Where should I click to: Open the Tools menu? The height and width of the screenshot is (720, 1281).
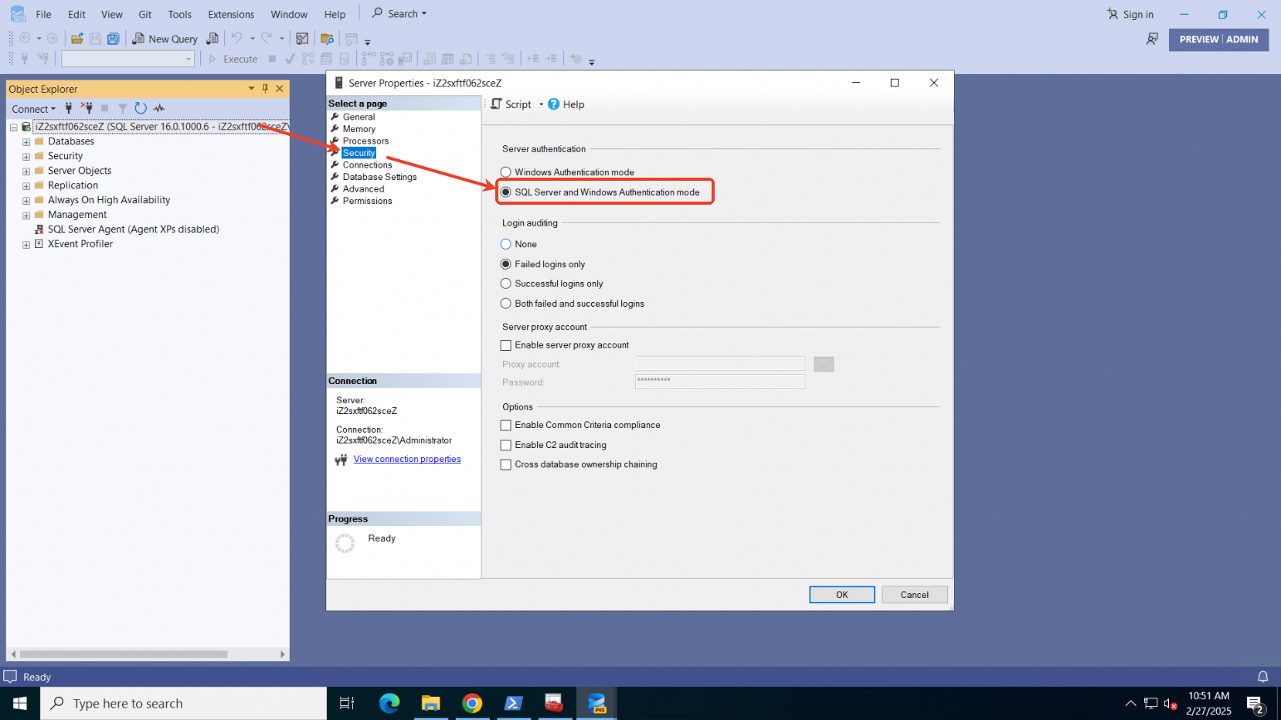coord(179,14)
